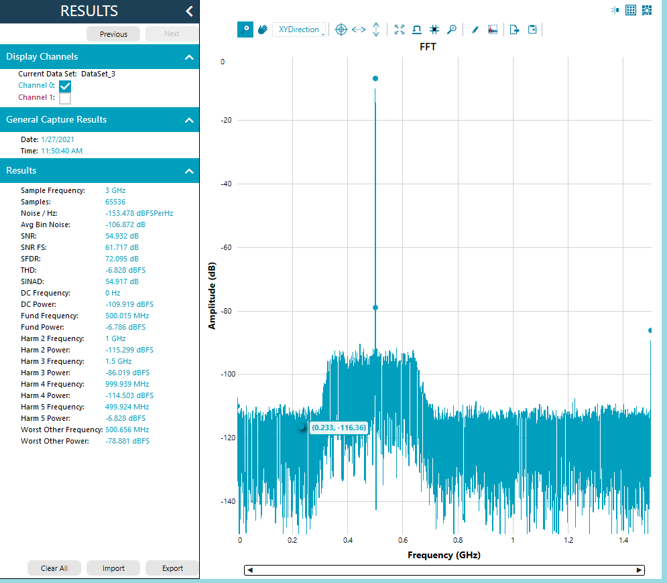Enable the Channel 1 checkbox

(x=65, y=99)
